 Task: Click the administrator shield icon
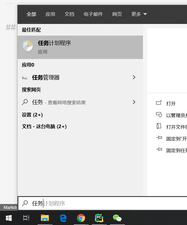click(159, 115)
